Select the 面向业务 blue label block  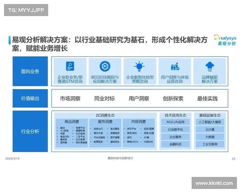point(30,71)
